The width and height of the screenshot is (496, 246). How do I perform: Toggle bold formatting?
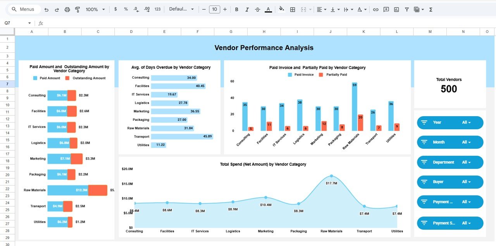click(x=237, y=9)
